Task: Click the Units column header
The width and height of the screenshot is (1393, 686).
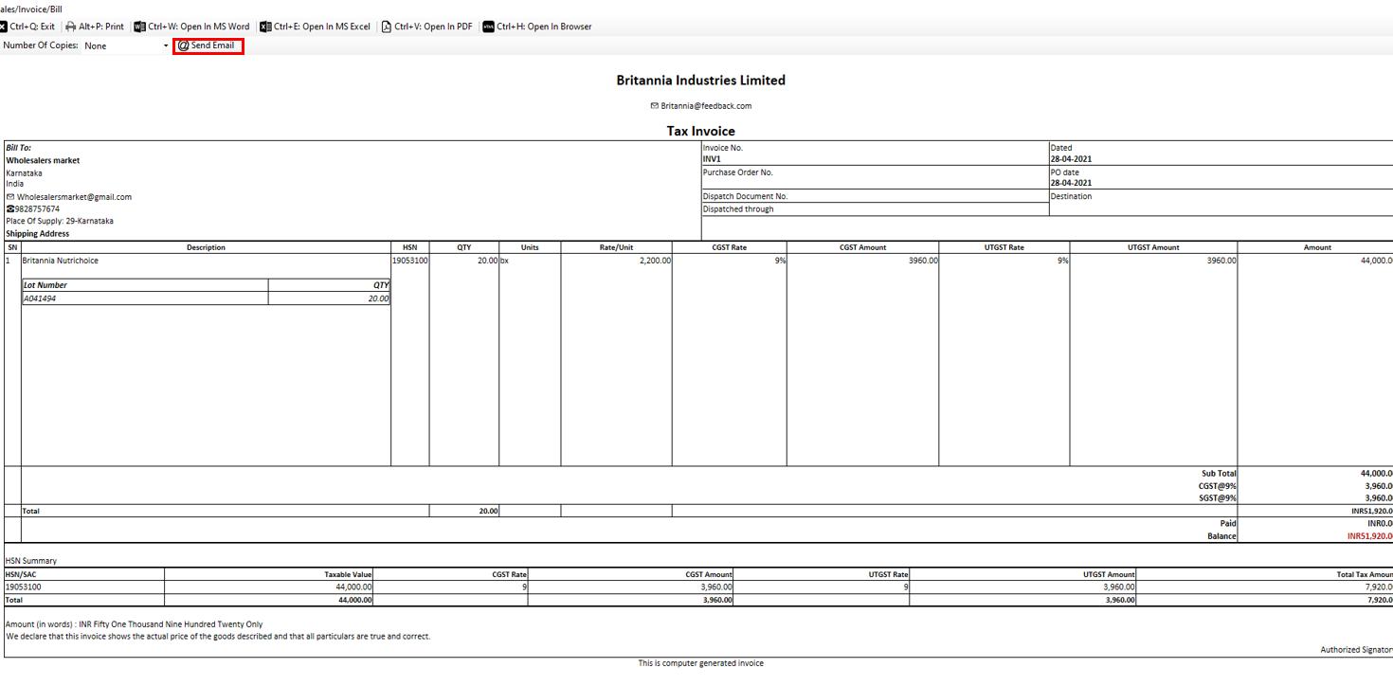Action: (x=530, y=247)
